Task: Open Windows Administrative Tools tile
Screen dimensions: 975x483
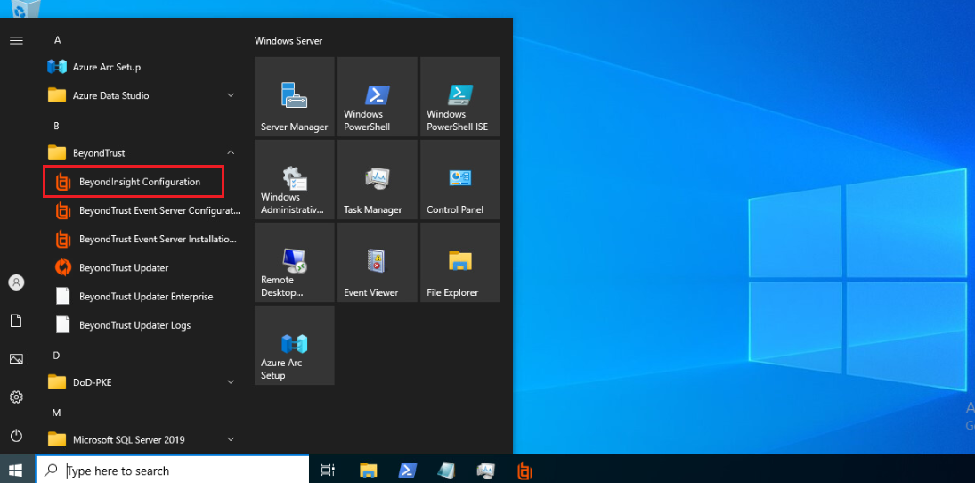Action: tap(295, 179)
